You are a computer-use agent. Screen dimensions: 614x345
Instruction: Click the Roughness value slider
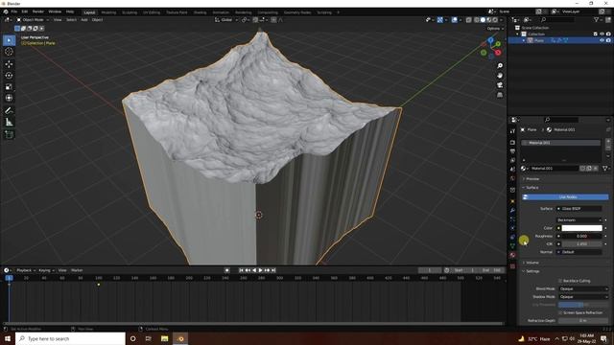click(x=581, y=237)
